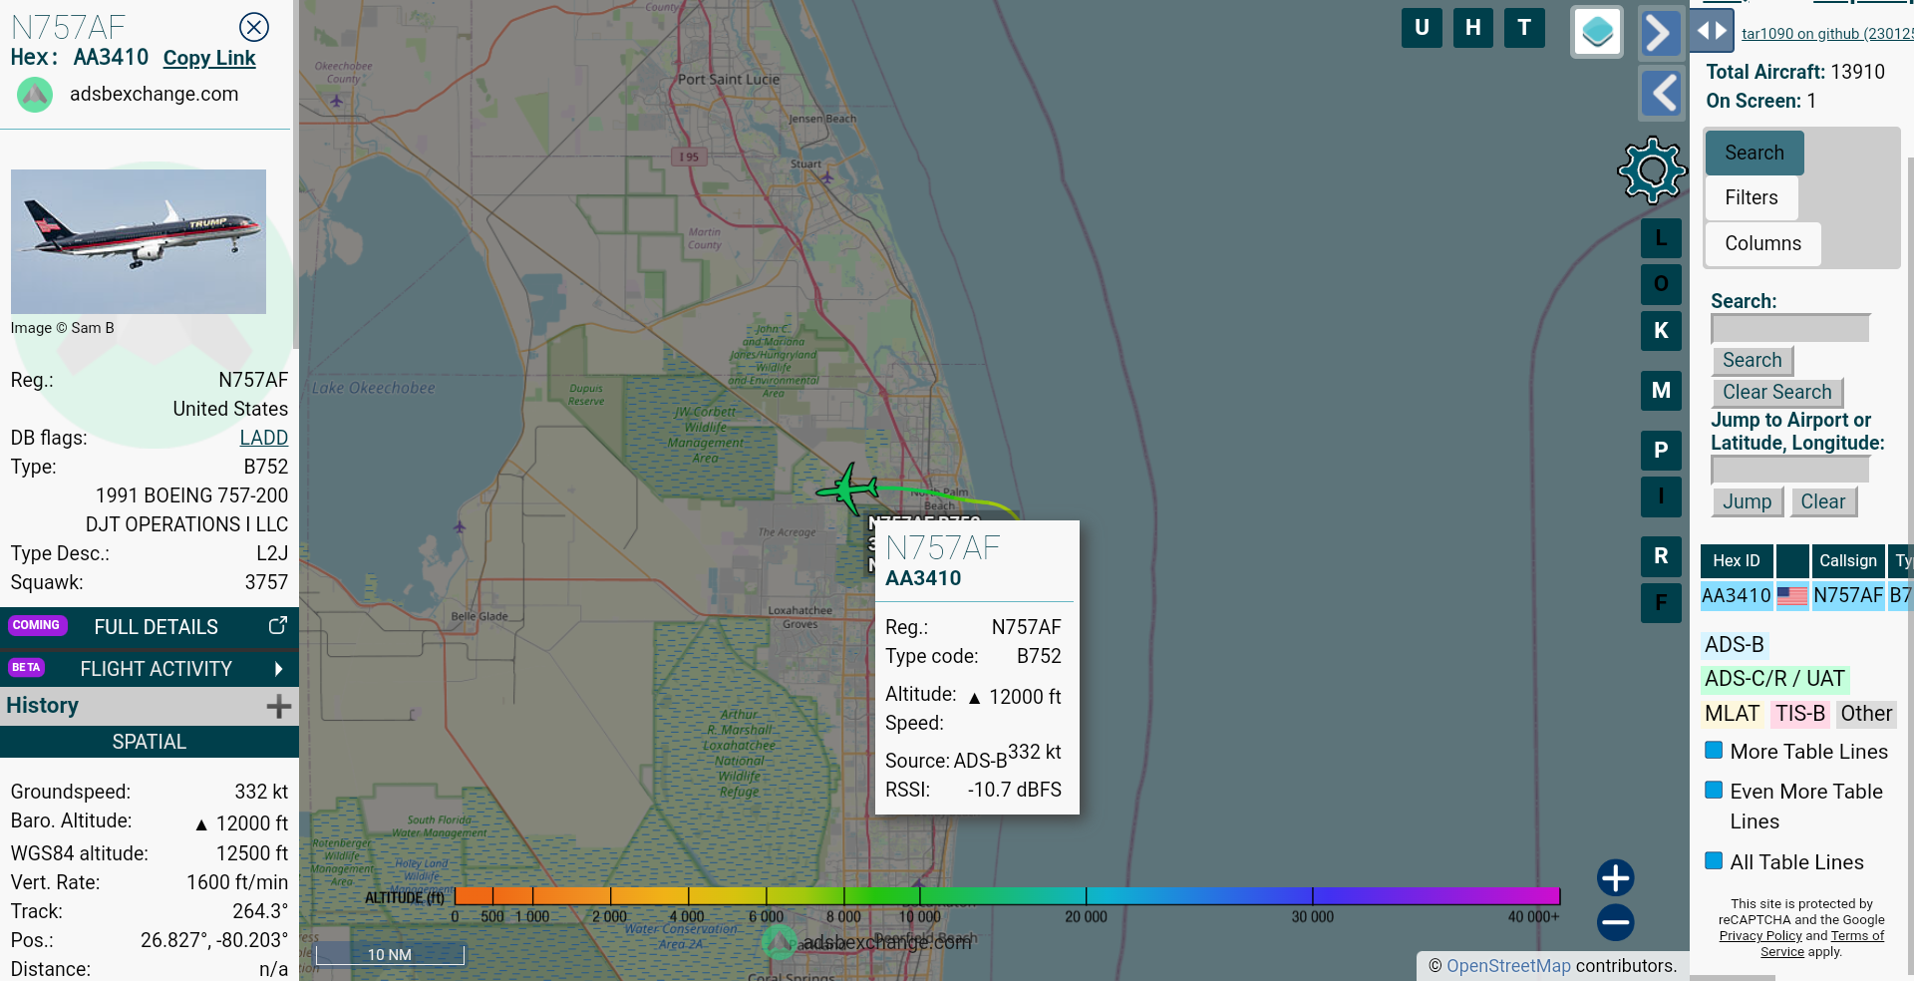Enable More Table Lines checkbox
This screenshot has width=1914, height=981.
pos(1714,750)
